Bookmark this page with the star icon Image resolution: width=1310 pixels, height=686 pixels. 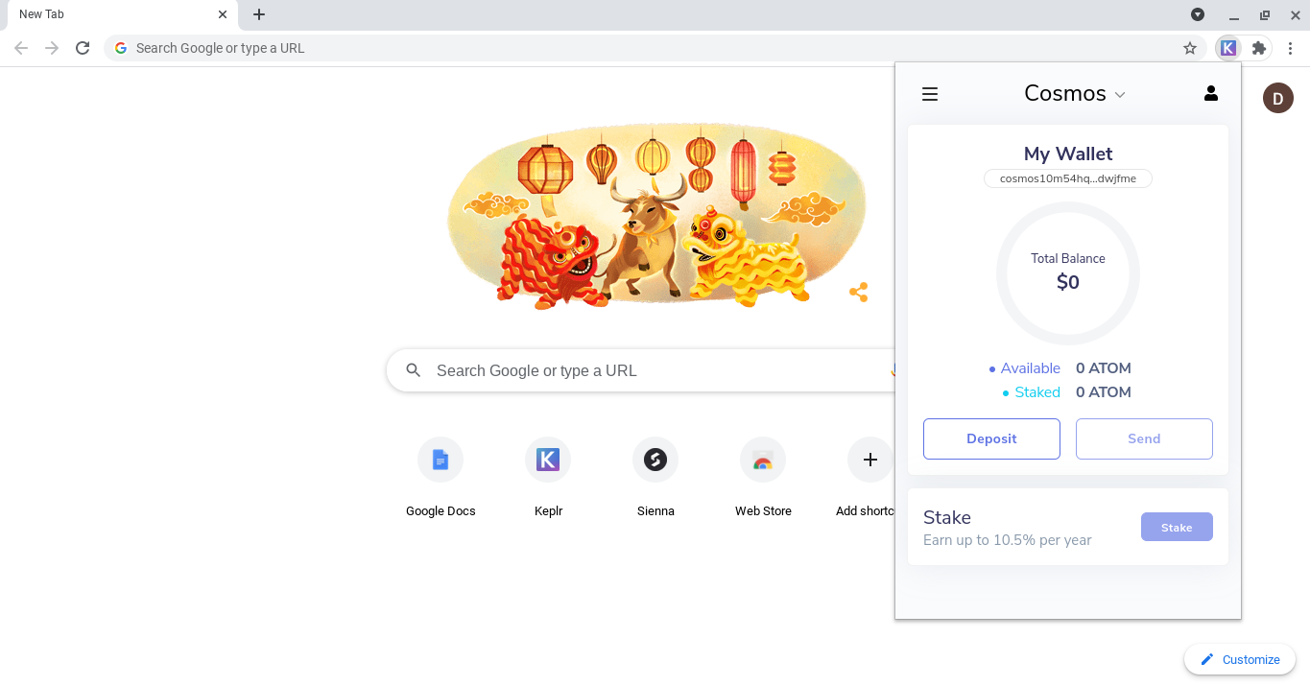click(1190, 48)
